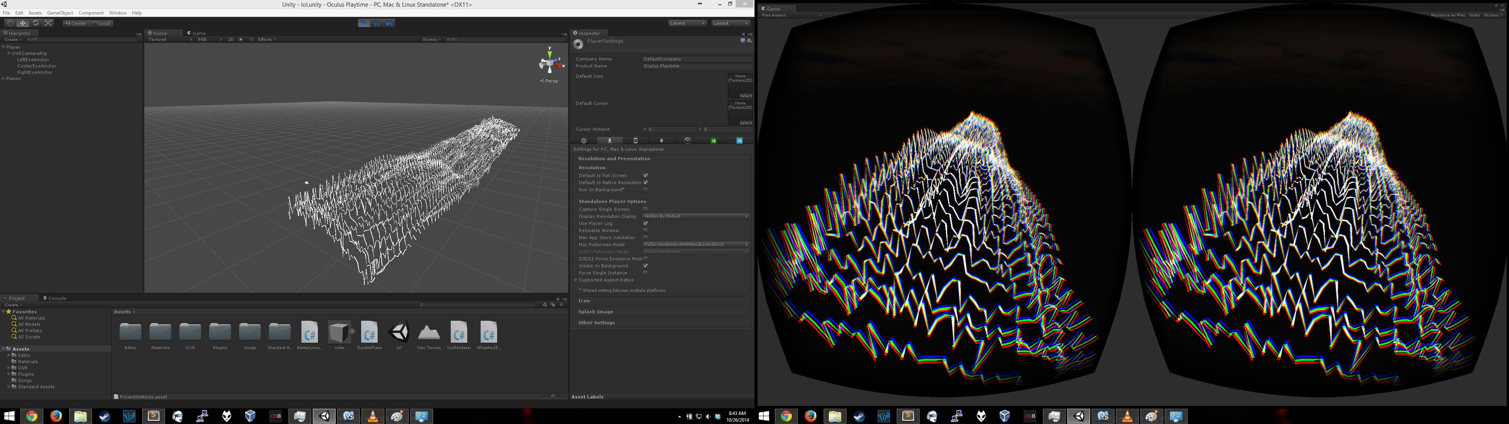This screenshot has height=424, width=1509.
Task: Select the Rotate tool in toolbar
Action: coord(36,24)
